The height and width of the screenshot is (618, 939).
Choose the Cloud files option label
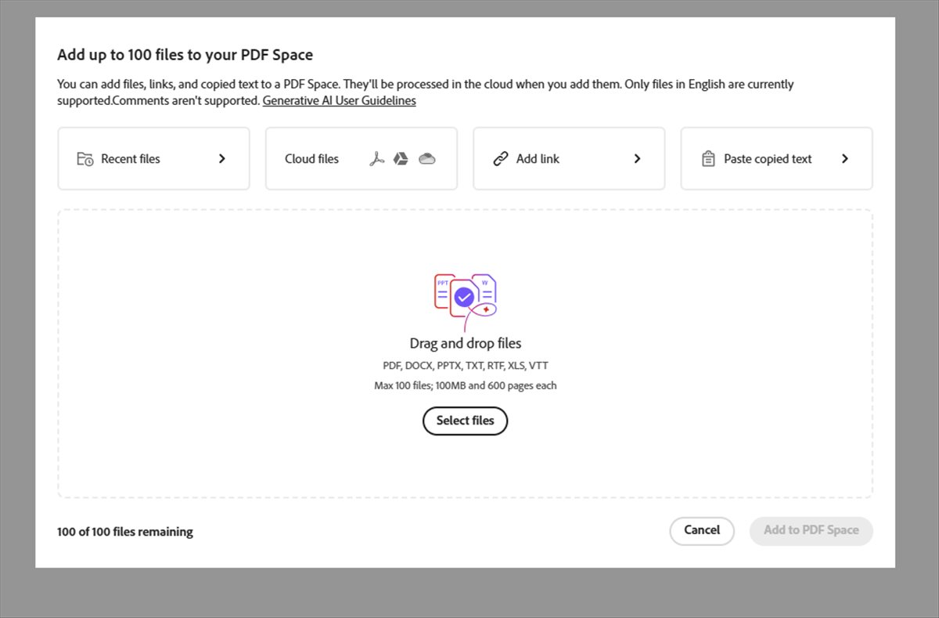point(311,159)
